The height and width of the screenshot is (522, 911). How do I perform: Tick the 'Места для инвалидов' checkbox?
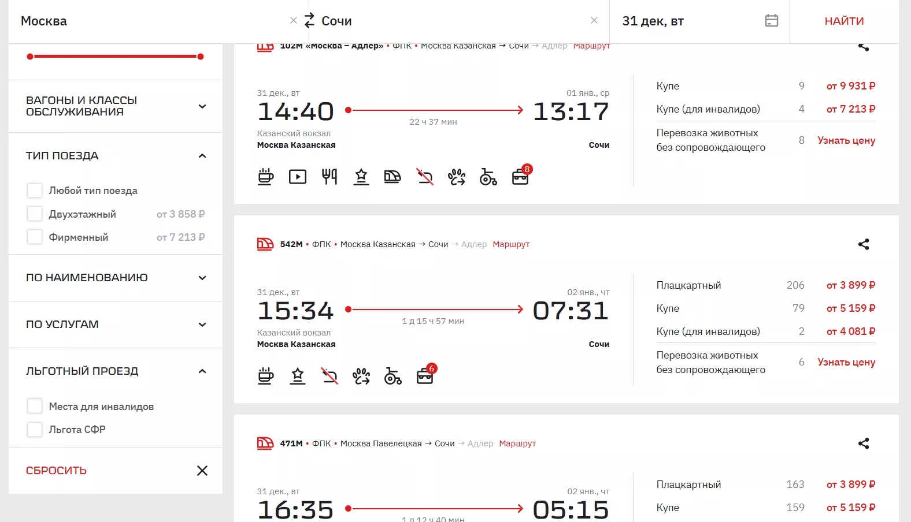point(35,407)
